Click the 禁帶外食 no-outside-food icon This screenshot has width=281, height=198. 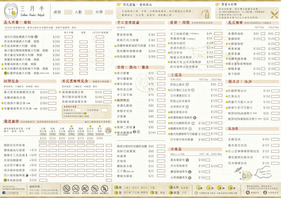click(85, 188)
